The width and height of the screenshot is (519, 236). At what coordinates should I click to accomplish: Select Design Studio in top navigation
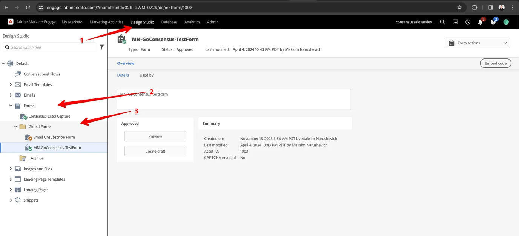click(x=142, y=22)
